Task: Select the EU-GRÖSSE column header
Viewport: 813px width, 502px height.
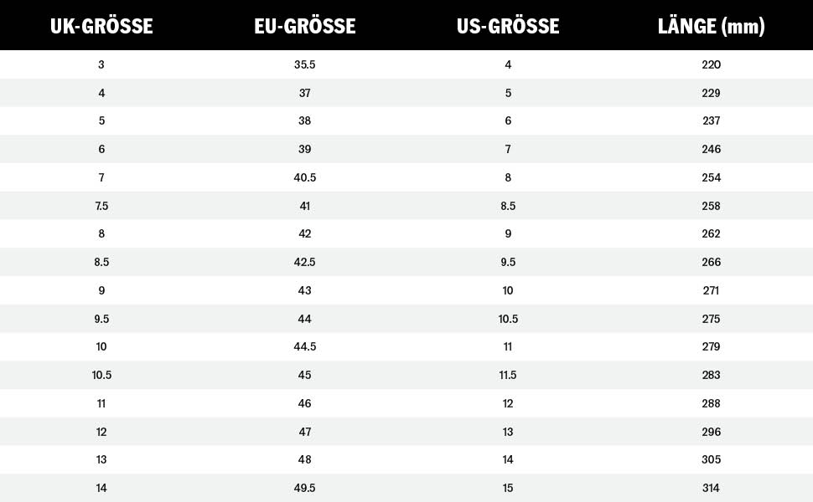Action: (x=304, y=26)
